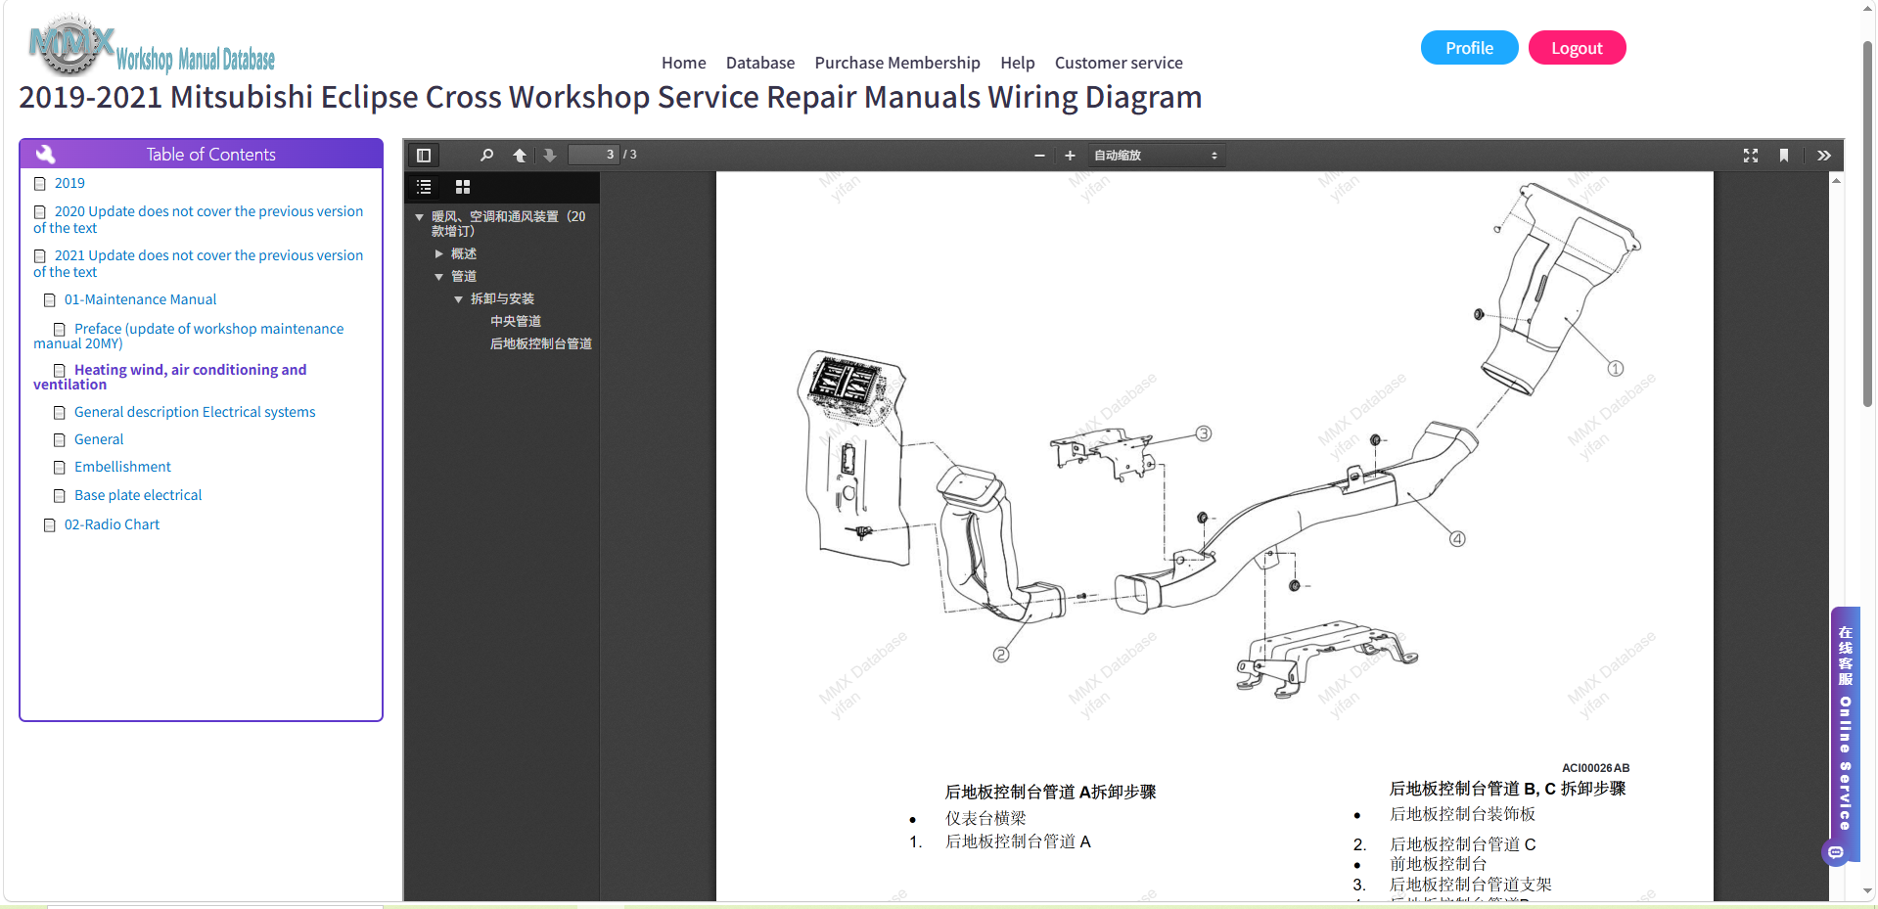The image size is (1878, 909).
Task: Collapse the 拆卸与安装 outline node
Action: click(x=458, y=299)
